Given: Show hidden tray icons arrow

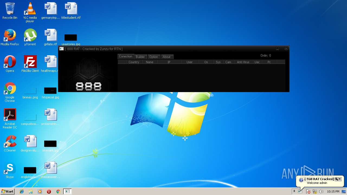Looking at the screenshot, I should click(x=294, y=191).
